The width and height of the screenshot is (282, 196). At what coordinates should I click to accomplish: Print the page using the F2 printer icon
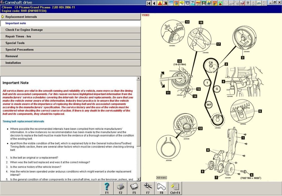click(120, 188)
